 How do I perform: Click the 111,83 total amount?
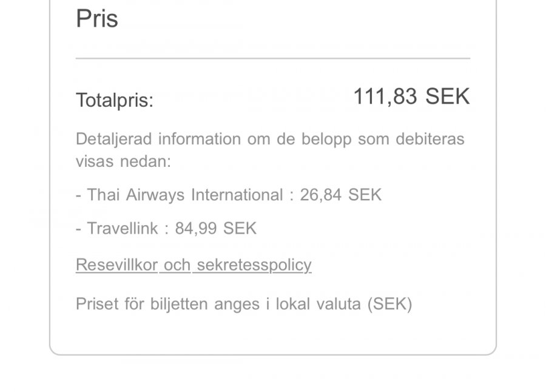click(385, 96)
